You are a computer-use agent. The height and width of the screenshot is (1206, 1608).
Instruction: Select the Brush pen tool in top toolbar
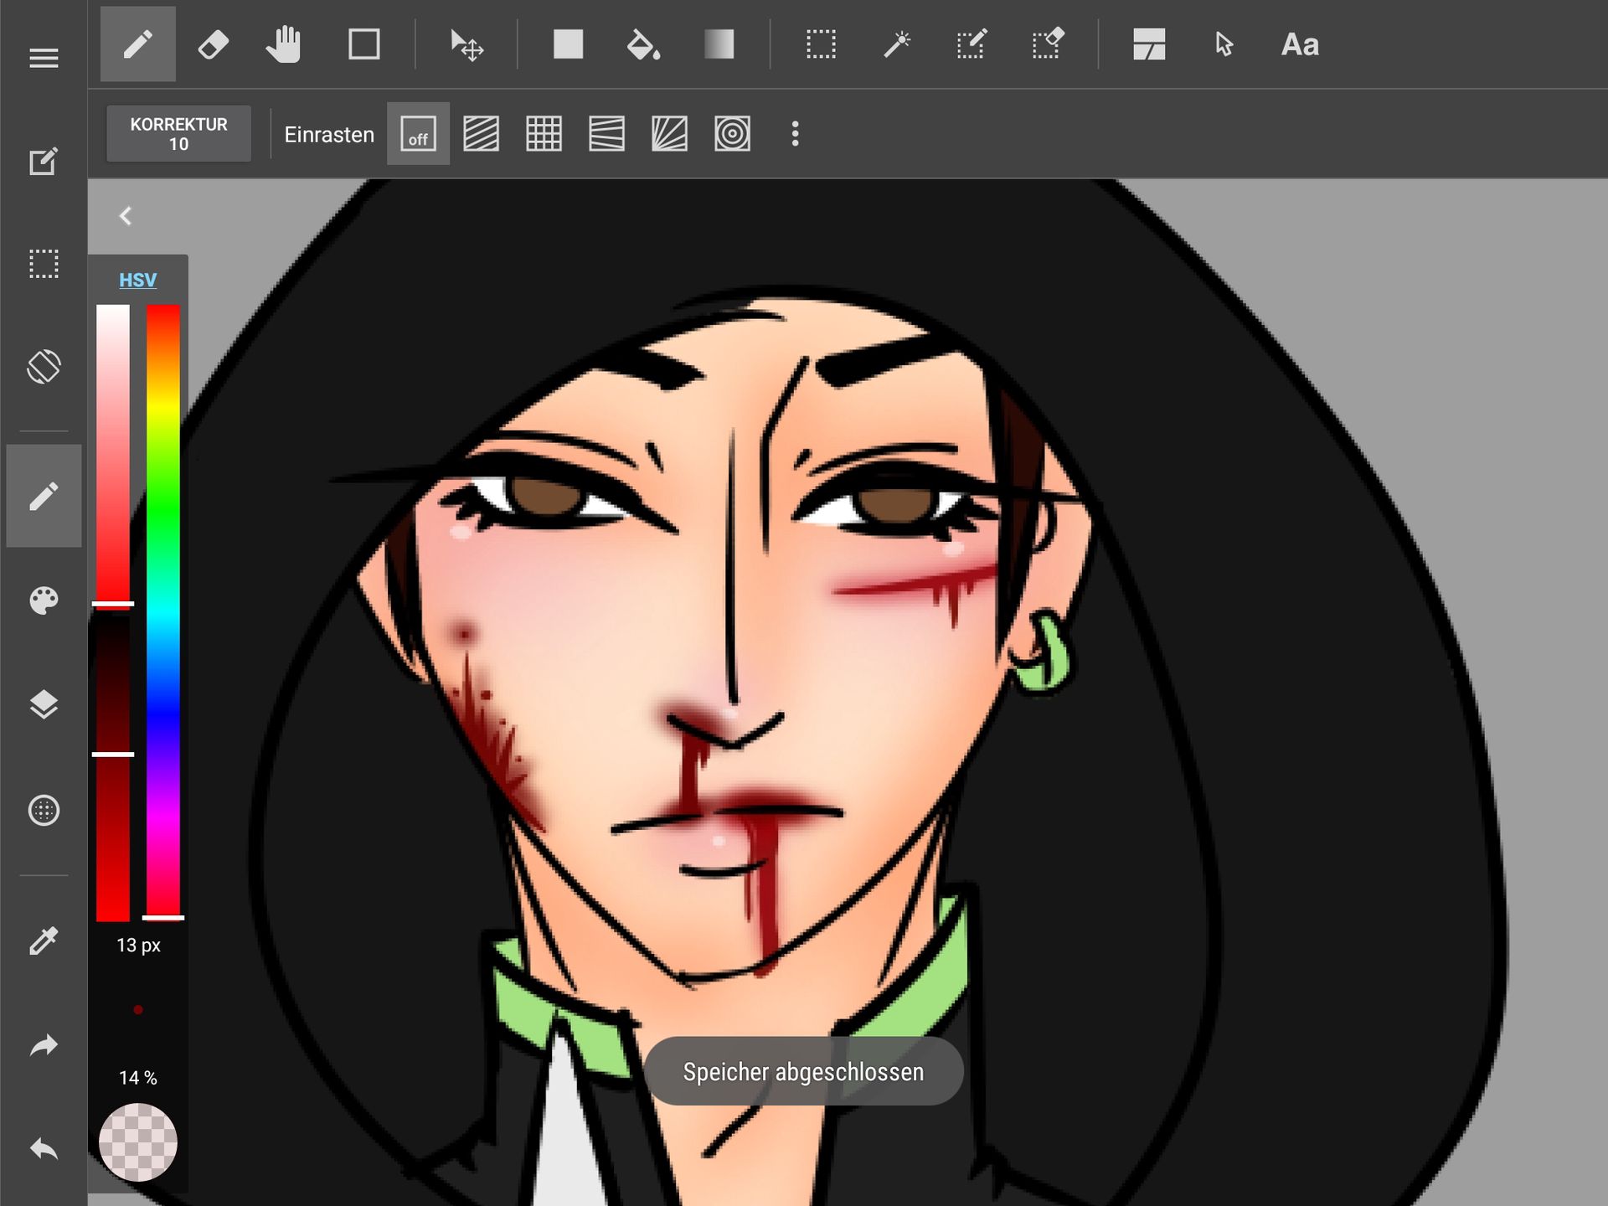pos(138,44)
